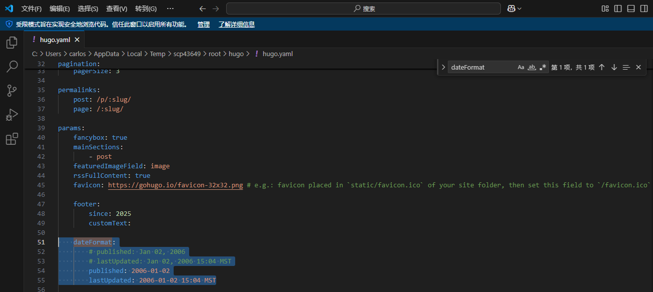Open the Extensions view

(x=12, y=139)
